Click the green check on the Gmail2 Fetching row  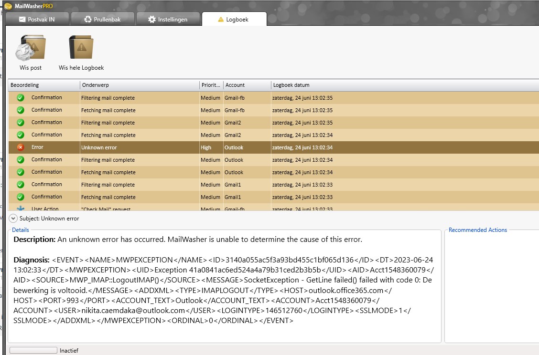[x=21, y=135]
